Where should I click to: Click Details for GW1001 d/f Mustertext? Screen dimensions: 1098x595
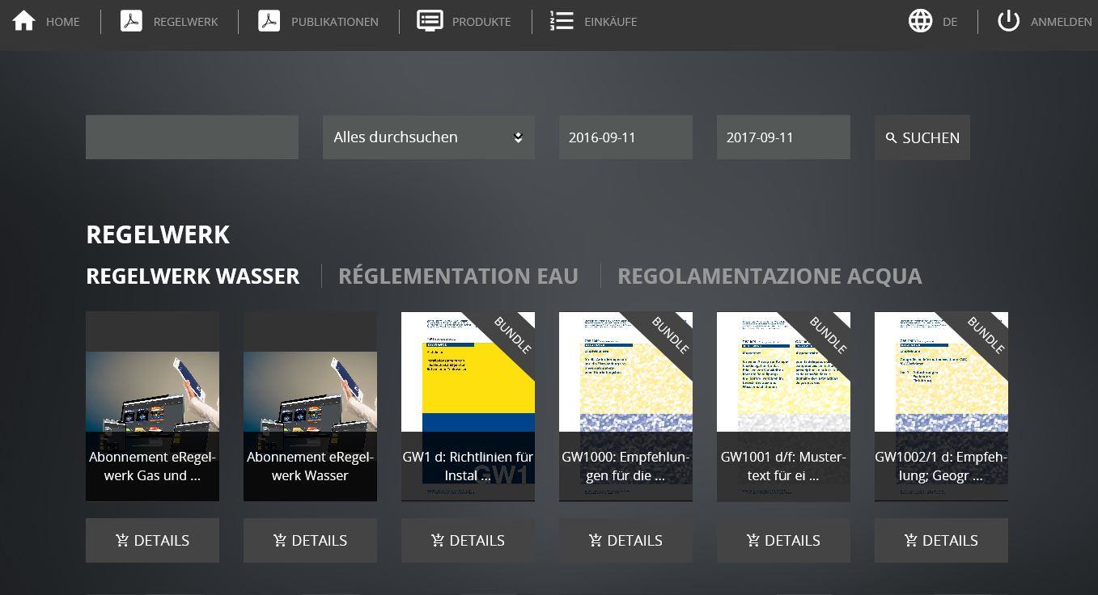783,540
